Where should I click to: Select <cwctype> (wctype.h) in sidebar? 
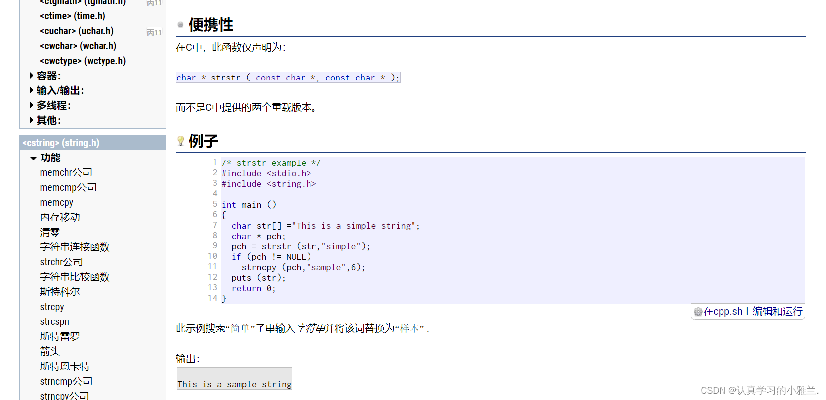pyautogui.click(x=83, y=61)
